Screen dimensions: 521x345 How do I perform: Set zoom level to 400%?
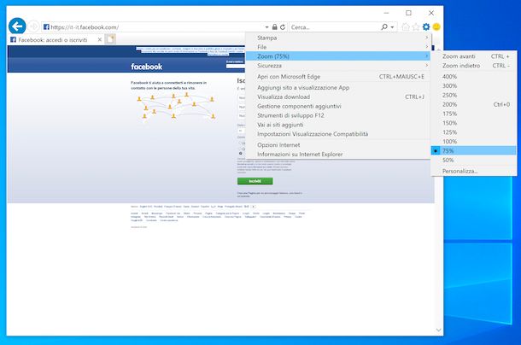click(x=474, y=77)
